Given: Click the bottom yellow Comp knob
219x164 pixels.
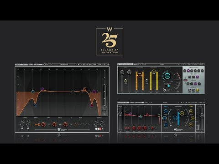Looking at the screenshot, I should point(191,125).
